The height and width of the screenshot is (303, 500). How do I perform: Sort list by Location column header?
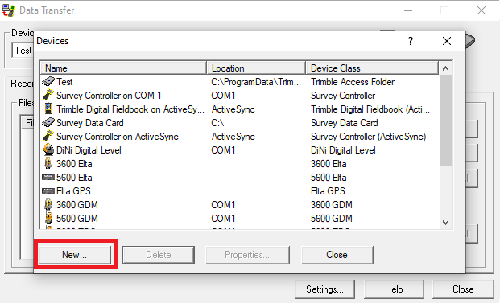tap(256, 68)
